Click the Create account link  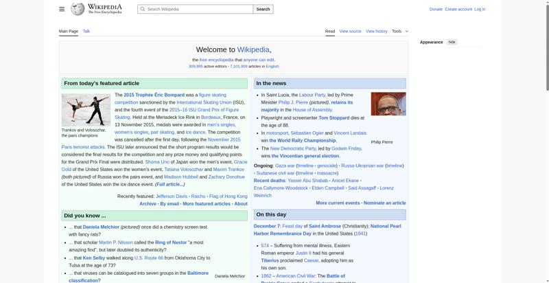[x=458, y=9]
